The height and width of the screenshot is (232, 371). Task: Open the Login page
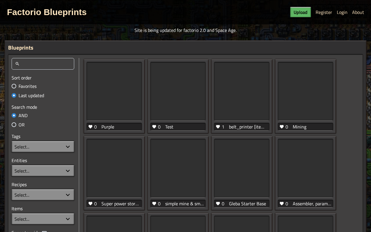(x=342, y=12)
